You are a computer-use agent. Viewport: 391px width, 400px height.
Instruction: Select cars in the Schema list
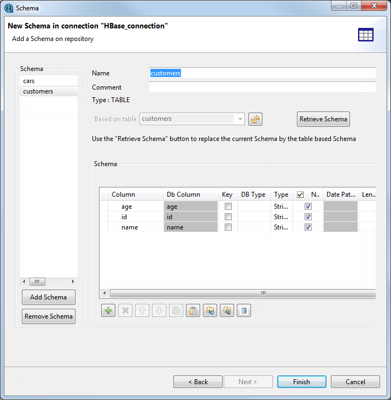coord(49,81)
